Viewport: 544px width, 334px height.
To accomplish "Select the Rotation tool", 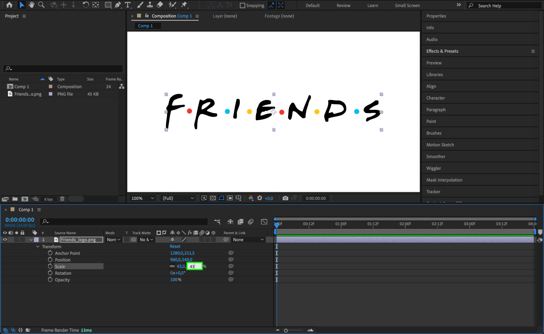I will coord(85,5).
